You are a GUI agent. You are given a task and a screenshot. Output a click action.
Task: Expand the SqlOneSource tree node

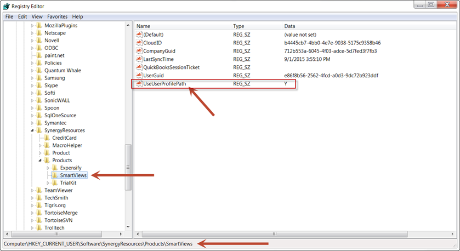pos(32,116)
